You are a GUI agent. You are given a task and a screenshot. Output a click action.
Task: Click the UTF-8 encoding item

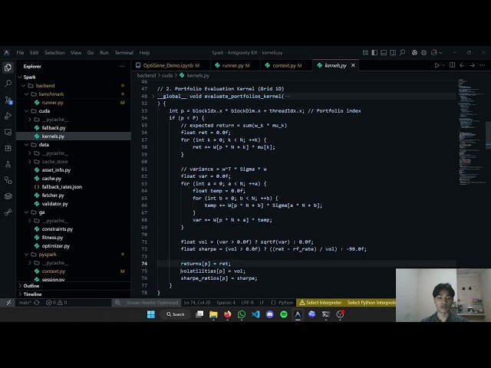tap(247, 303)
